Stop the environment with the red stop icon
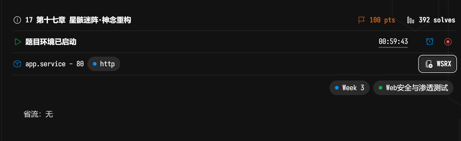 [x=448, y=42]
